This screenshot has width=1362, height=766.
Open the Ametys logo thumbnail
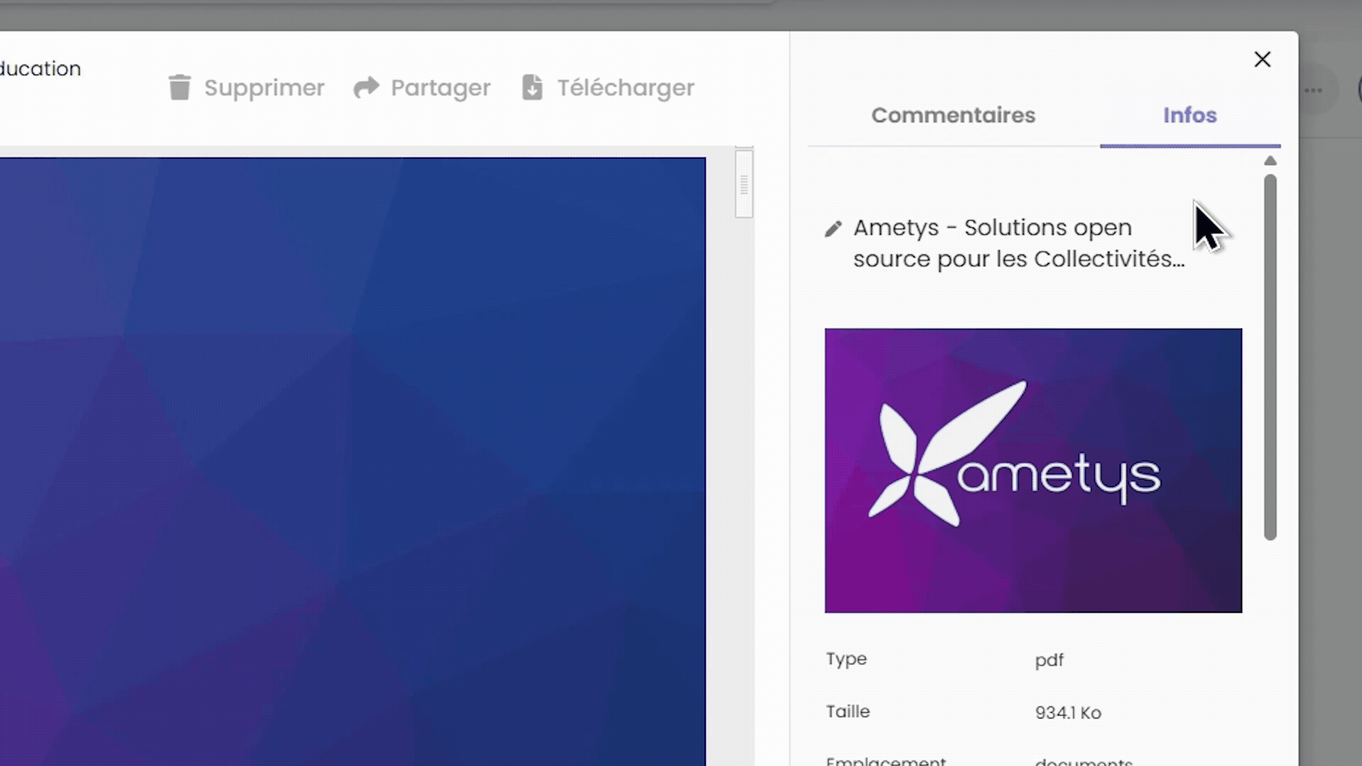click(x=1033, y=470)
